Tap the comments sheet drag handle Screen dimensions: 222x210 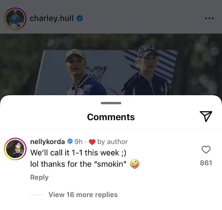pos(111,103)
